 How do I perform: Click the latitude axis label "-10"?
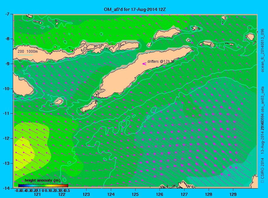(6, 89)
